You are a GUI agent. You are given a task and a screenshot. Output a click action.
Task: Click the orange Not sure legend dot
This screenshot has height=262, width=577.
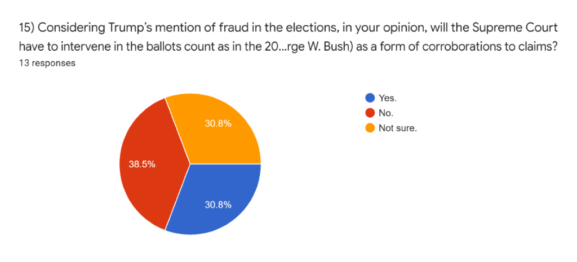pos(370,128)
